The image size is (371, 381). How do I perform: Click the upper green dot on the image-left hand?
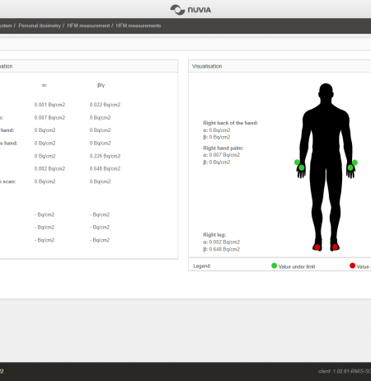click(x=297, y=162)
